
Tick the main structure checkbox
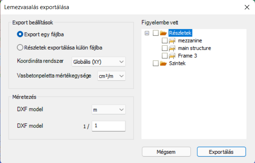click(x=165, y=49)
